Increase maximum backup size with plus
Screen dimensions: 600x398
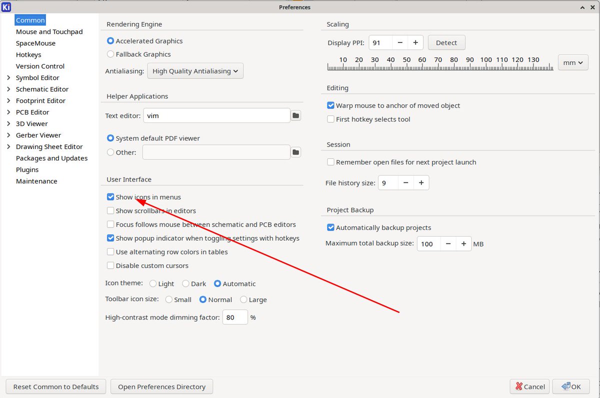pos(463,244)
